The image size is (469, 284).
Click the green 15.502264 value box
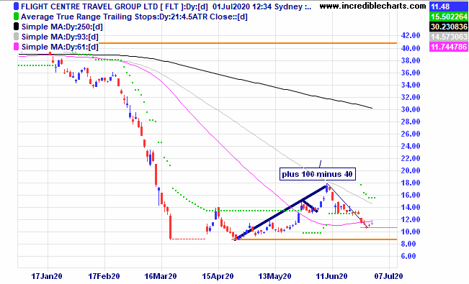pyautogui.click(x=448, y=17)
